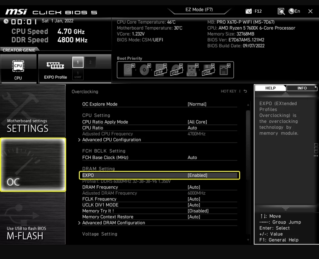Select the EXPO user 1 profile
319x259 pixels.
(x=78, y=75)
